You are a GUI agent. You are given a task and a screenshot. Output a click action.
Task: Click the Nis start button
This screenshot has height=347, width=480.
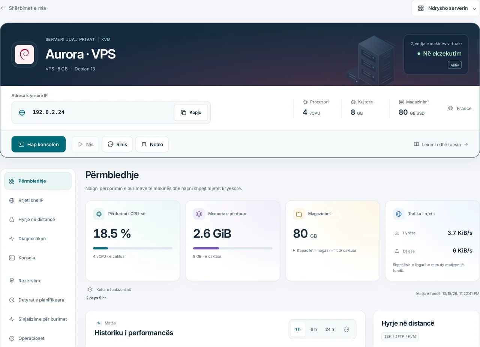click(x=85, y=144)
